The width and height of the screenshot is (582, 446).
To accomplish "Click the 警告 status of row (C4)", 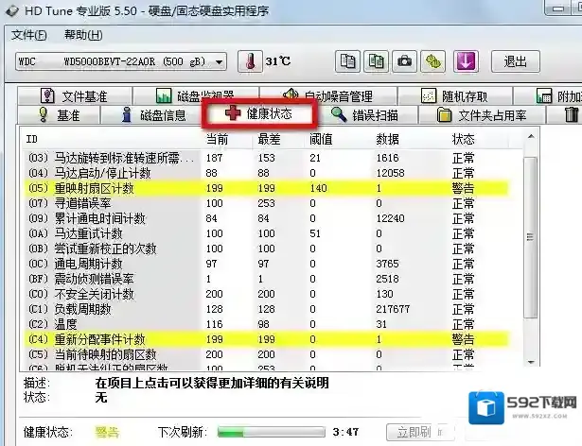I will click(463, 339).
